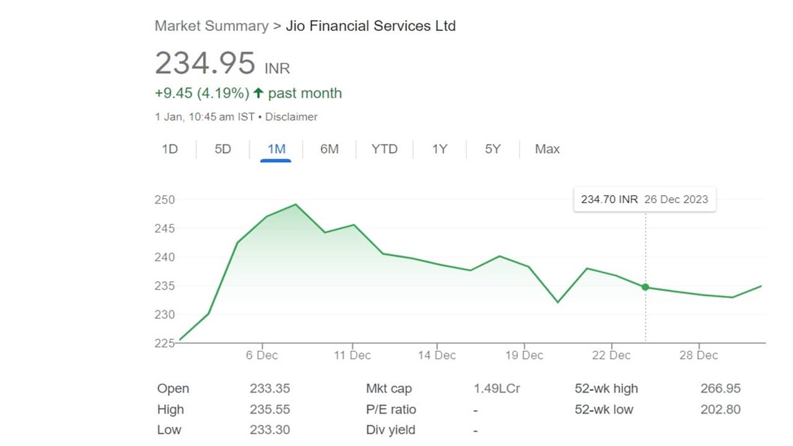793x446 pixels.
Task: Click the 234.95 current price value
Action: point(204,63)
